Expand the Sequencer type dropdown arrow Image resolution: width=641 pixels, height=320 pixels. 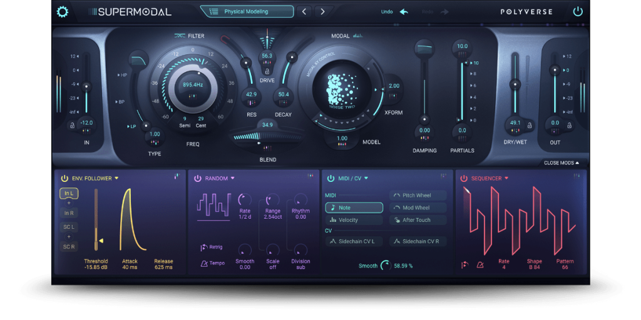pyautogui.click(x=506, y=178)
